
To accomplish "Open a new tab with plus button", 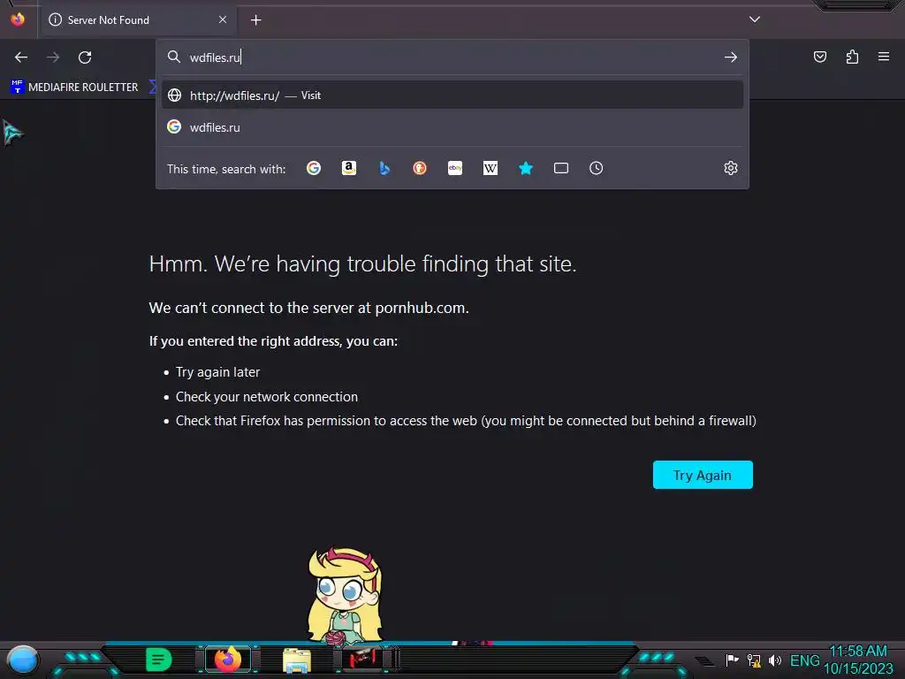I will 255,20.
